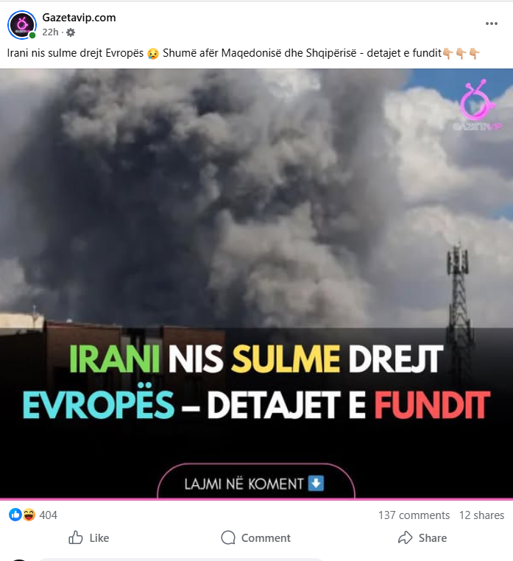The width and height of the screenshot is (513, 561).
Task: Click the blue like reaction icon
Action: pyautogui.click(x=15, y=515)
